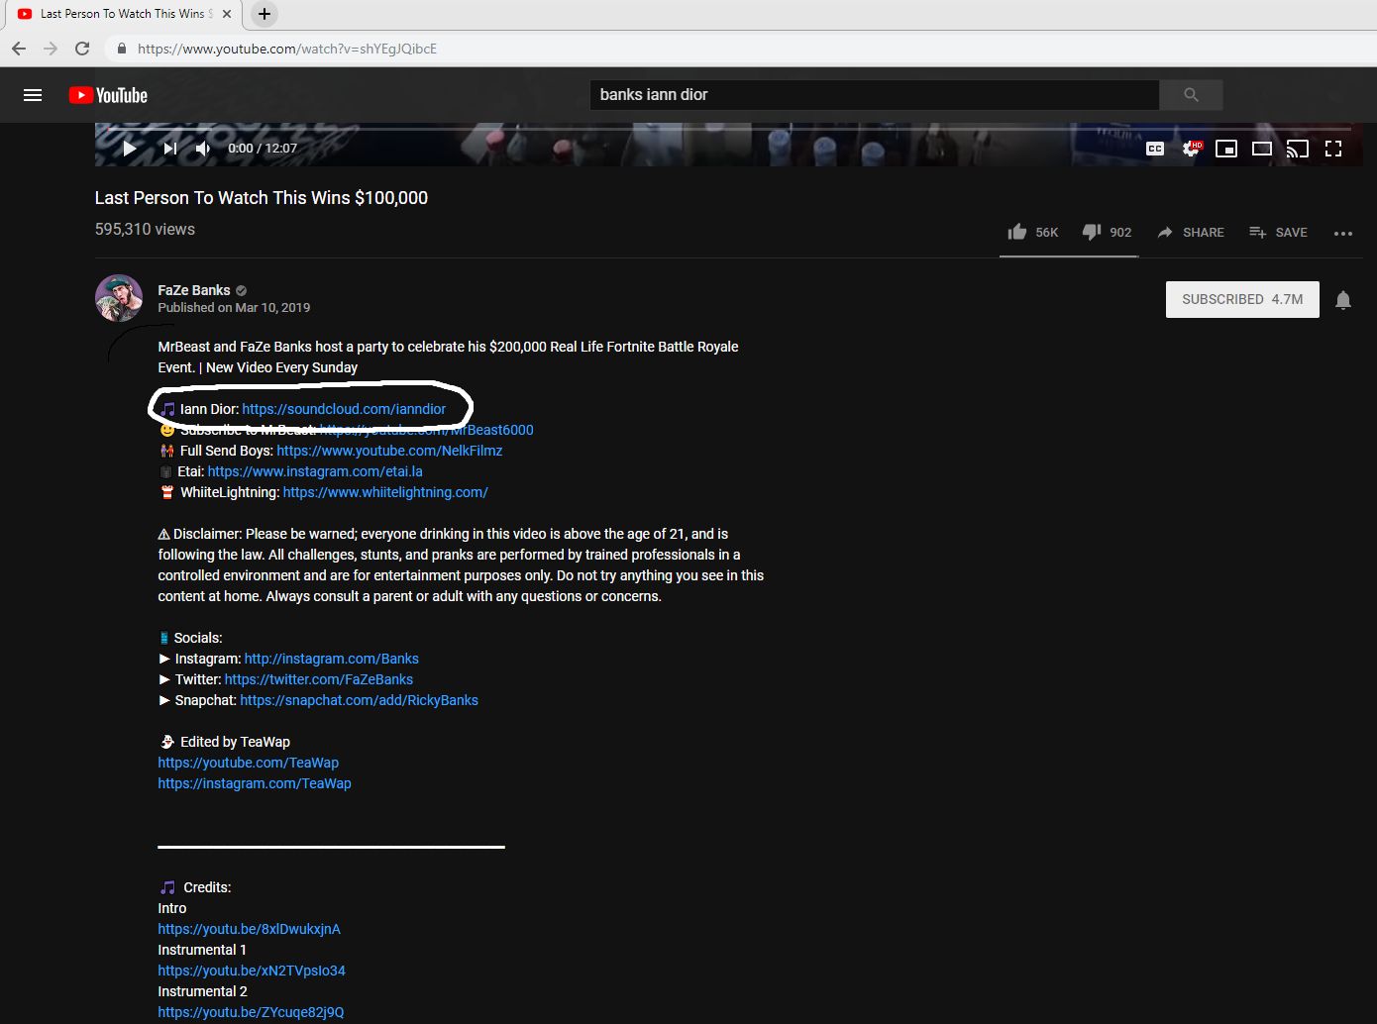The width and height of the screenshot is (1377, 1024).
Task: Open video settings gear icon
Action: click(x=1191, y=149)
